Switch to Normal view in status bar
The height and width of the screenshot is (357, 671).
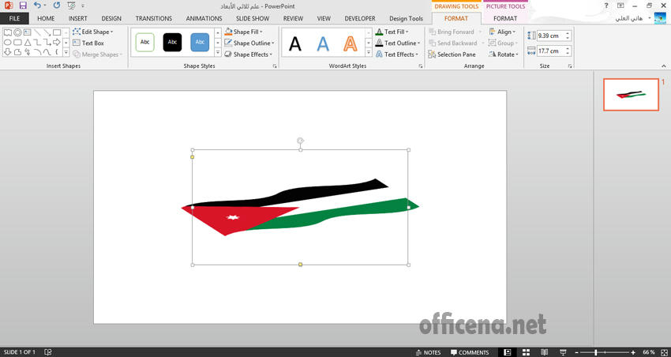[508, 352]
